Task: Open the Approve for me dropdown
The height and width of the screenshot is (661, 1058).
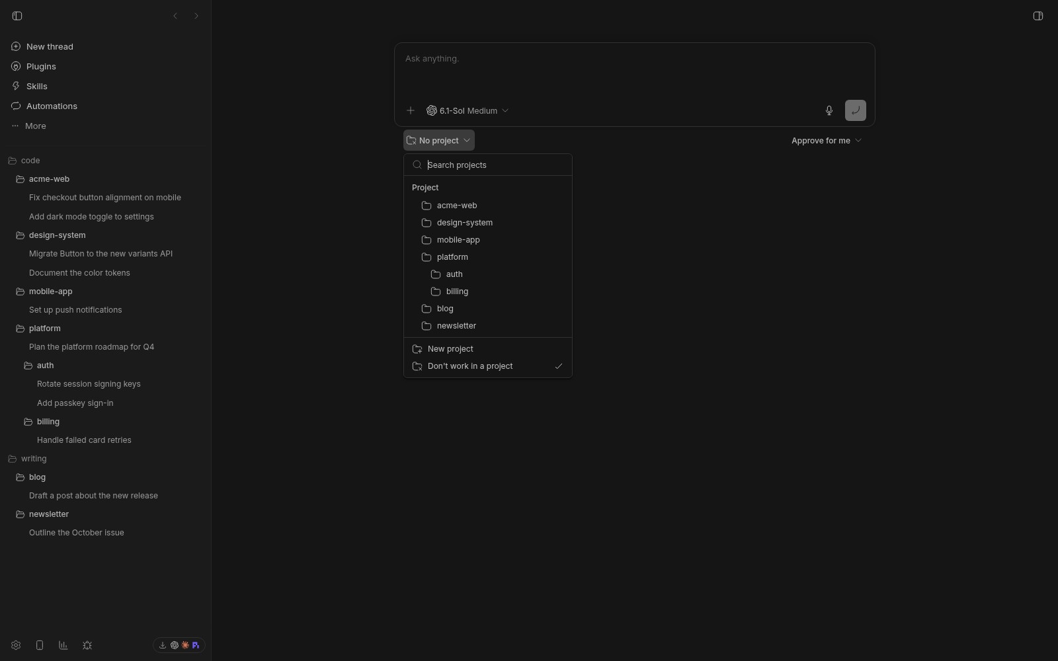Action: 827,140
